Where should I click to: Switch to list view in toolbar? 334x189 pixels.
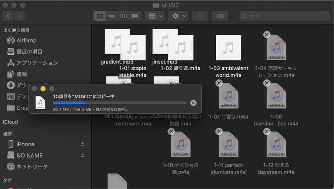111,16
